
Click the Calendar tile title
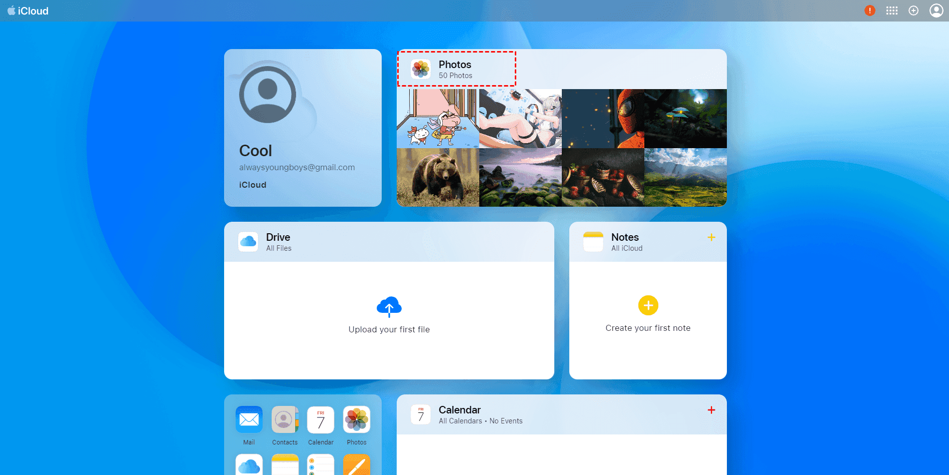tap(460, 410)
